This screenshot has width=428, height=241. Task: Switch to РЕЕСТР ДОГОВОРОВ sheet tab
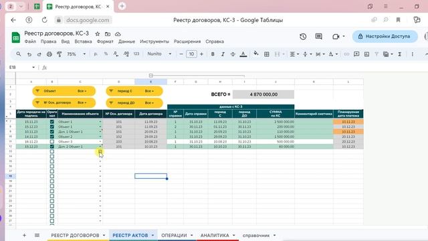[x=75, y=235]
